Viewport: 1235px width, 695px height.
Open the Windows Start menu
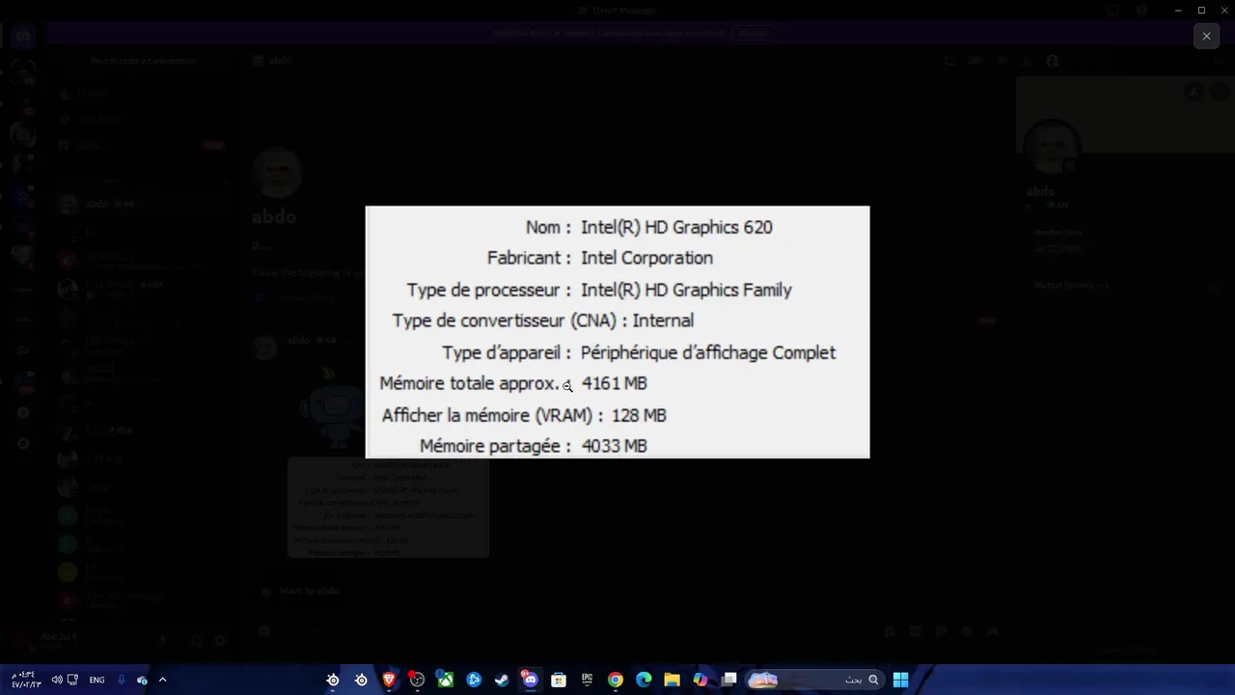(x=900, y=680)
